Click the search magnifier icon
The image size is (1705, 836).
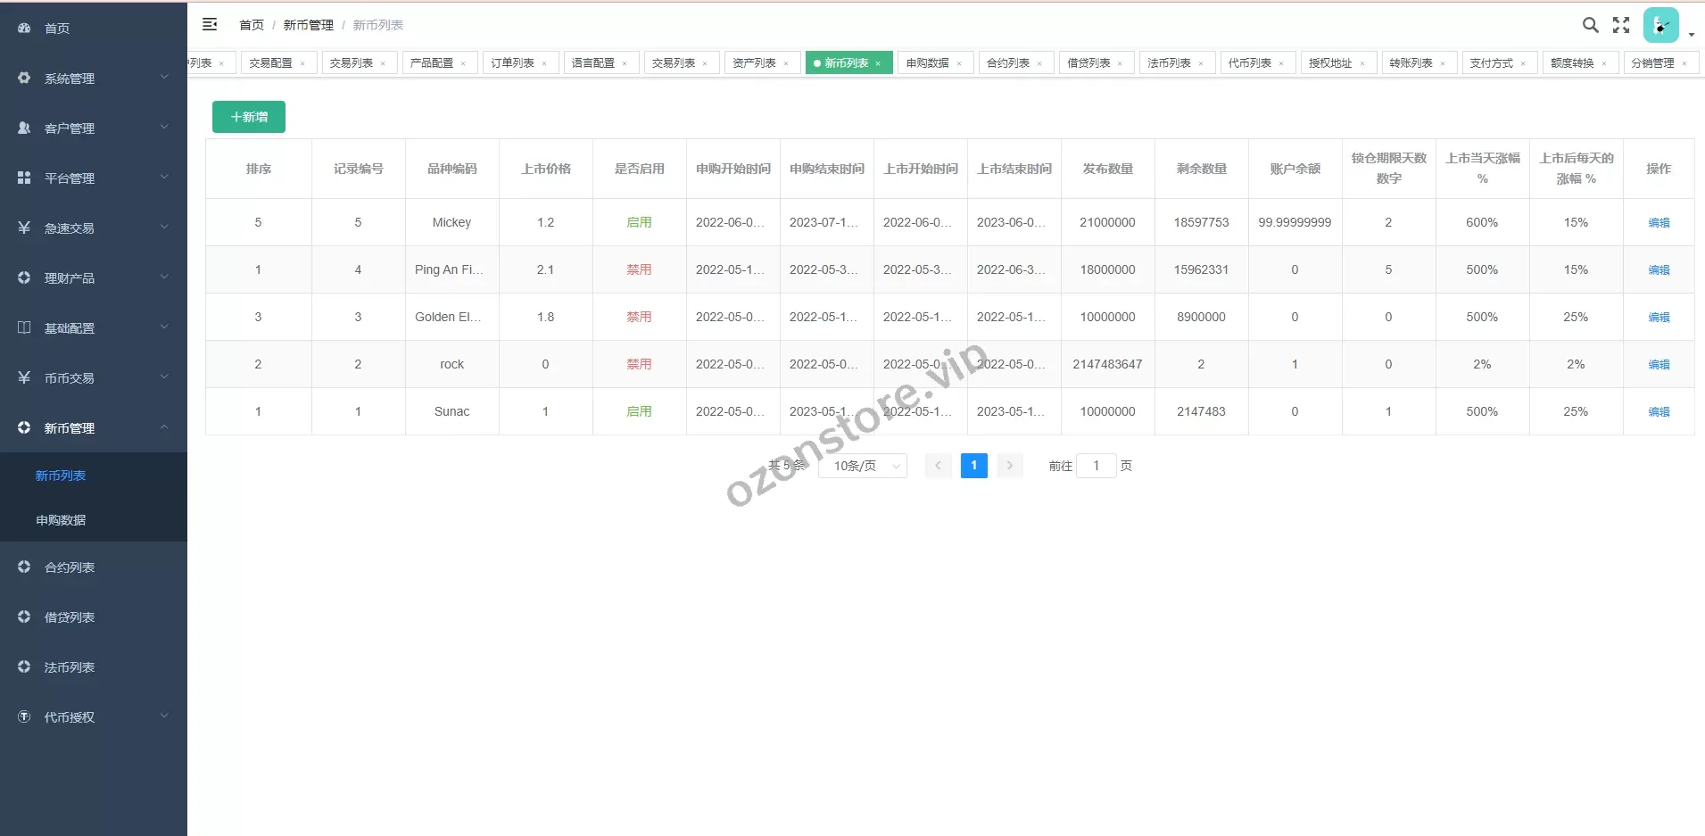[1590, 25]
